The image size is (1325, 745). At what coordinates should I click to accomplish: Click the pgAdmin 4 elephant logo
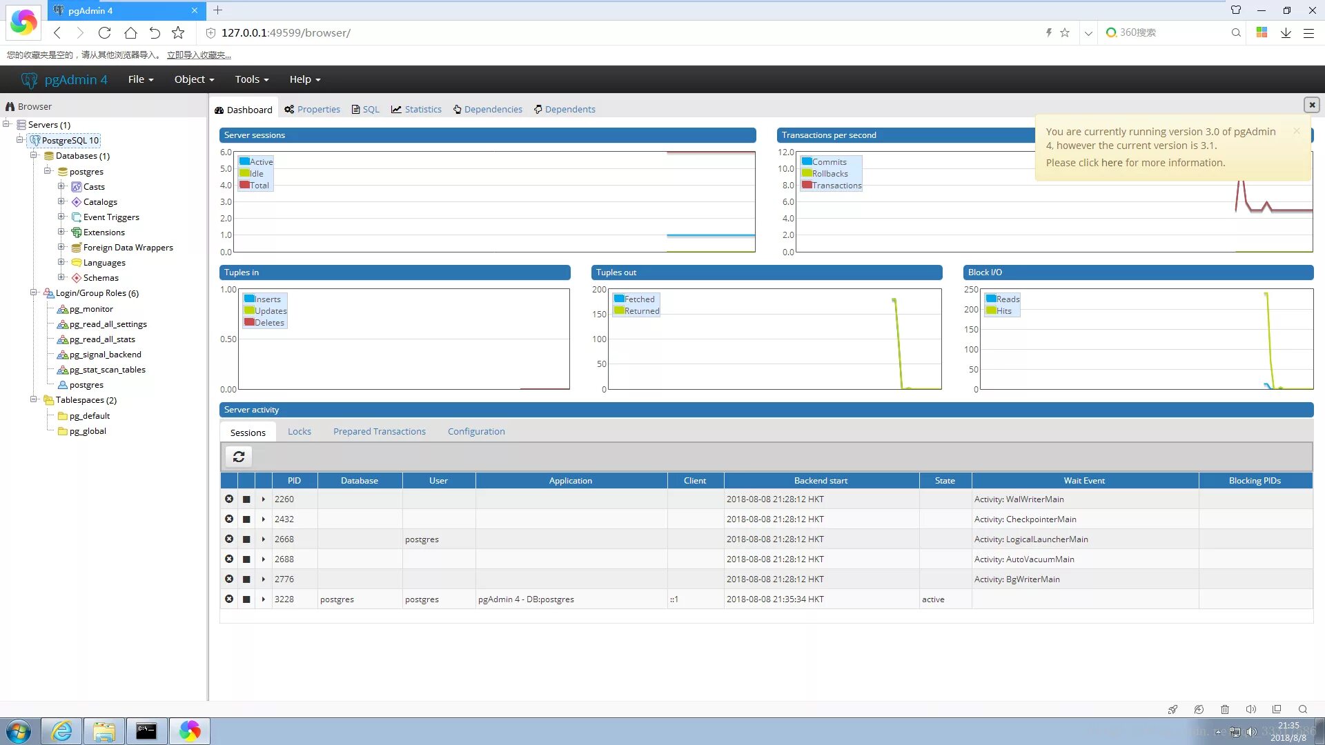point(29,80)
